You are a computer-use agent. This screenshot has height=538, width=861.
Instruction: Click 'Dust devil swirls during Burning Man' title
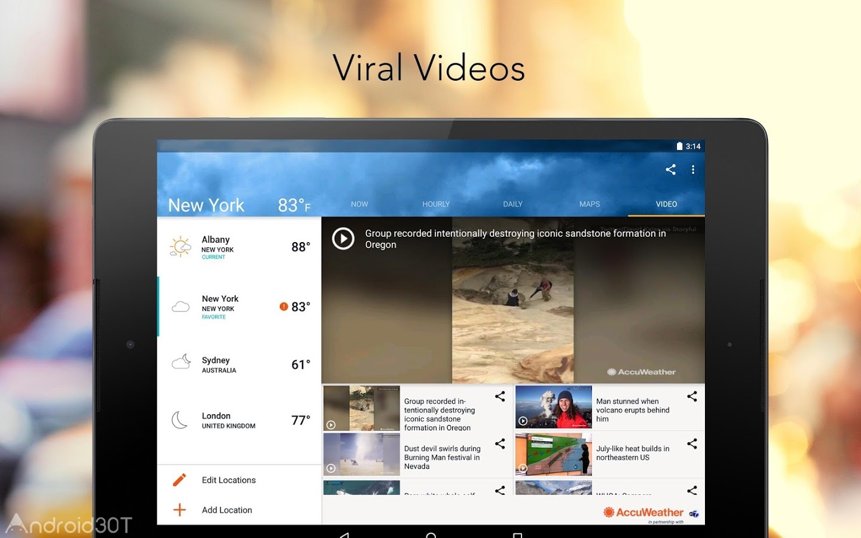pos(442,457)
